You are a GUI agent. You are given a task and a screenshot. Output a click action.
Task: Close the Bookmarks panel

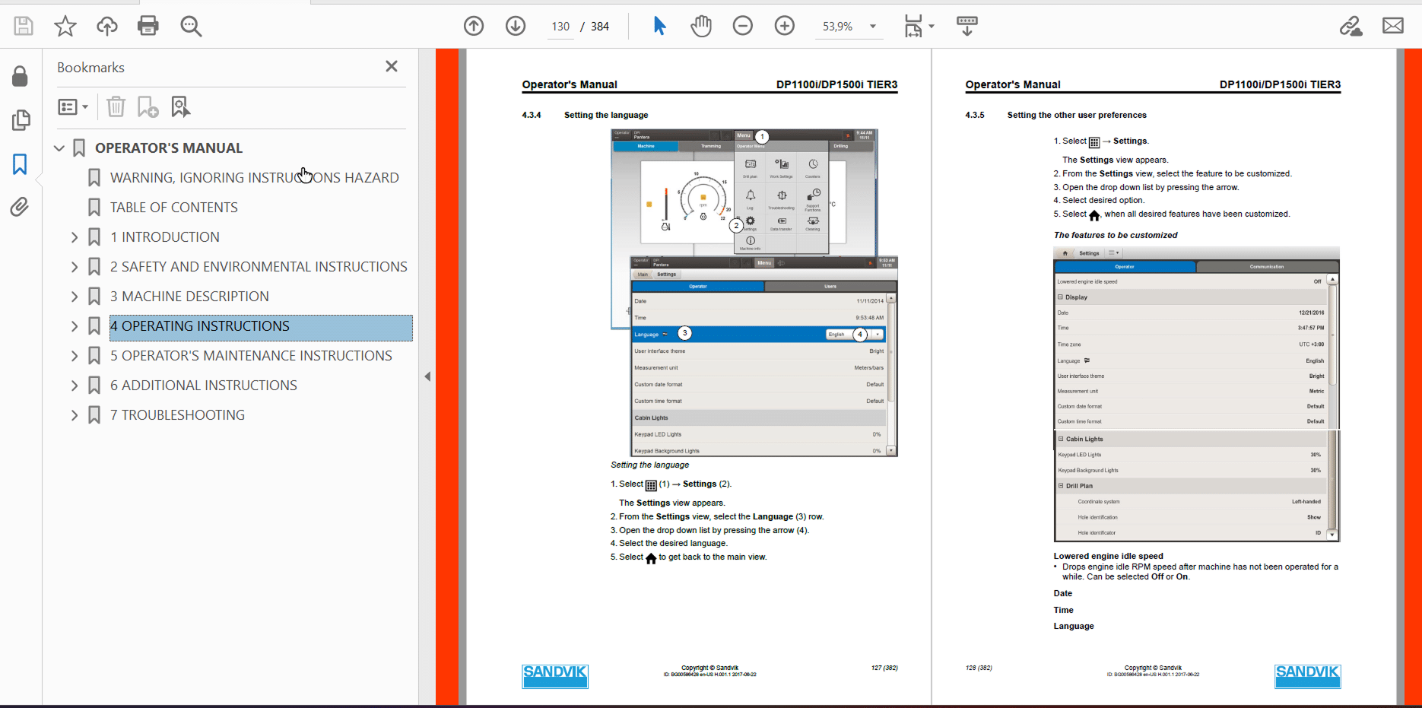click(392, 66)
